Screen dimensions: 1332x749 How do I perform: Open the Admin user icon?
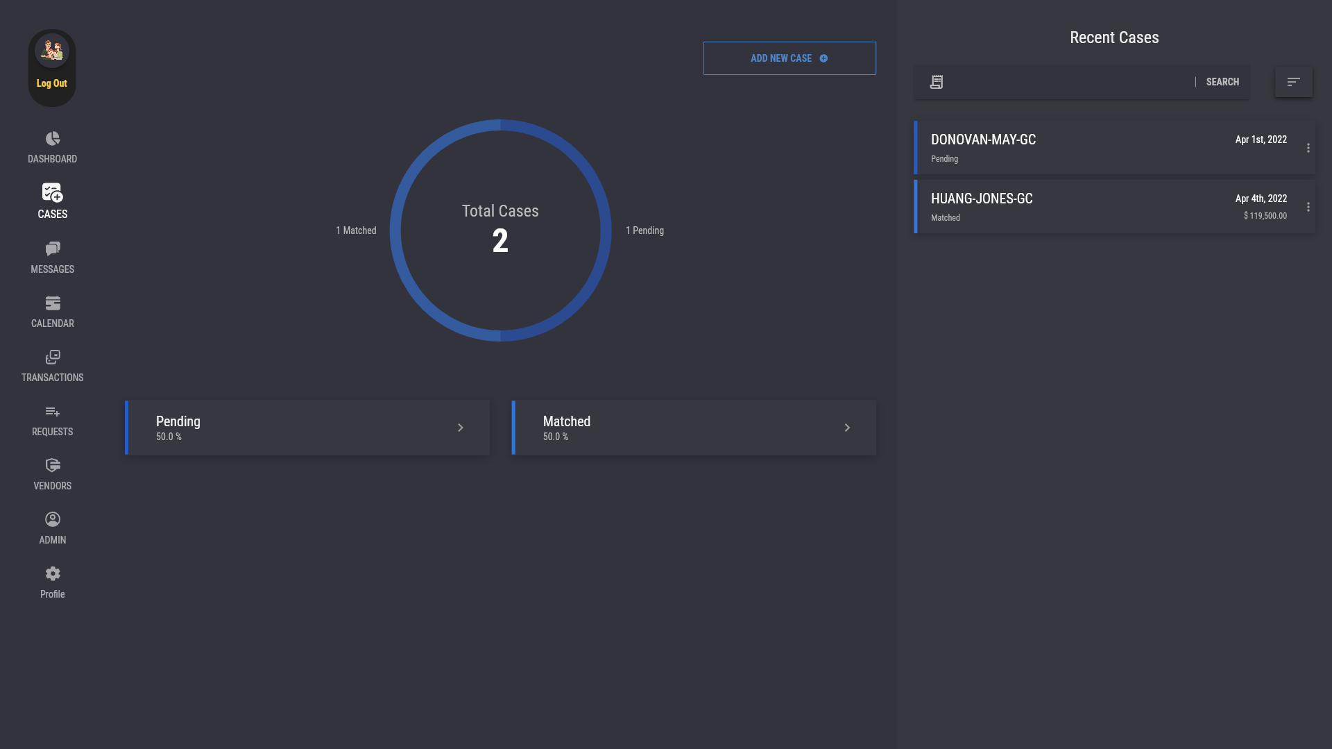click(x=53, y=520)
